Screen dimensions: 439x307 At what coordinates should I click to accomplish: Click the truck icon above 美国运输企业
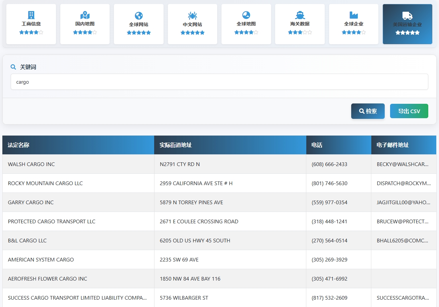pyautogui.click(x=407, y=16)
